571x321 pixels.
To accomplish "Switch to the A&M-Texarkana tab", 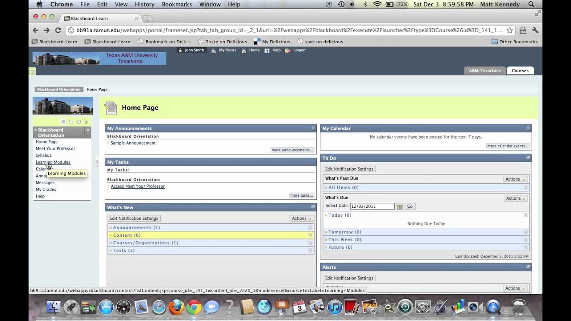I will point(484,70).
